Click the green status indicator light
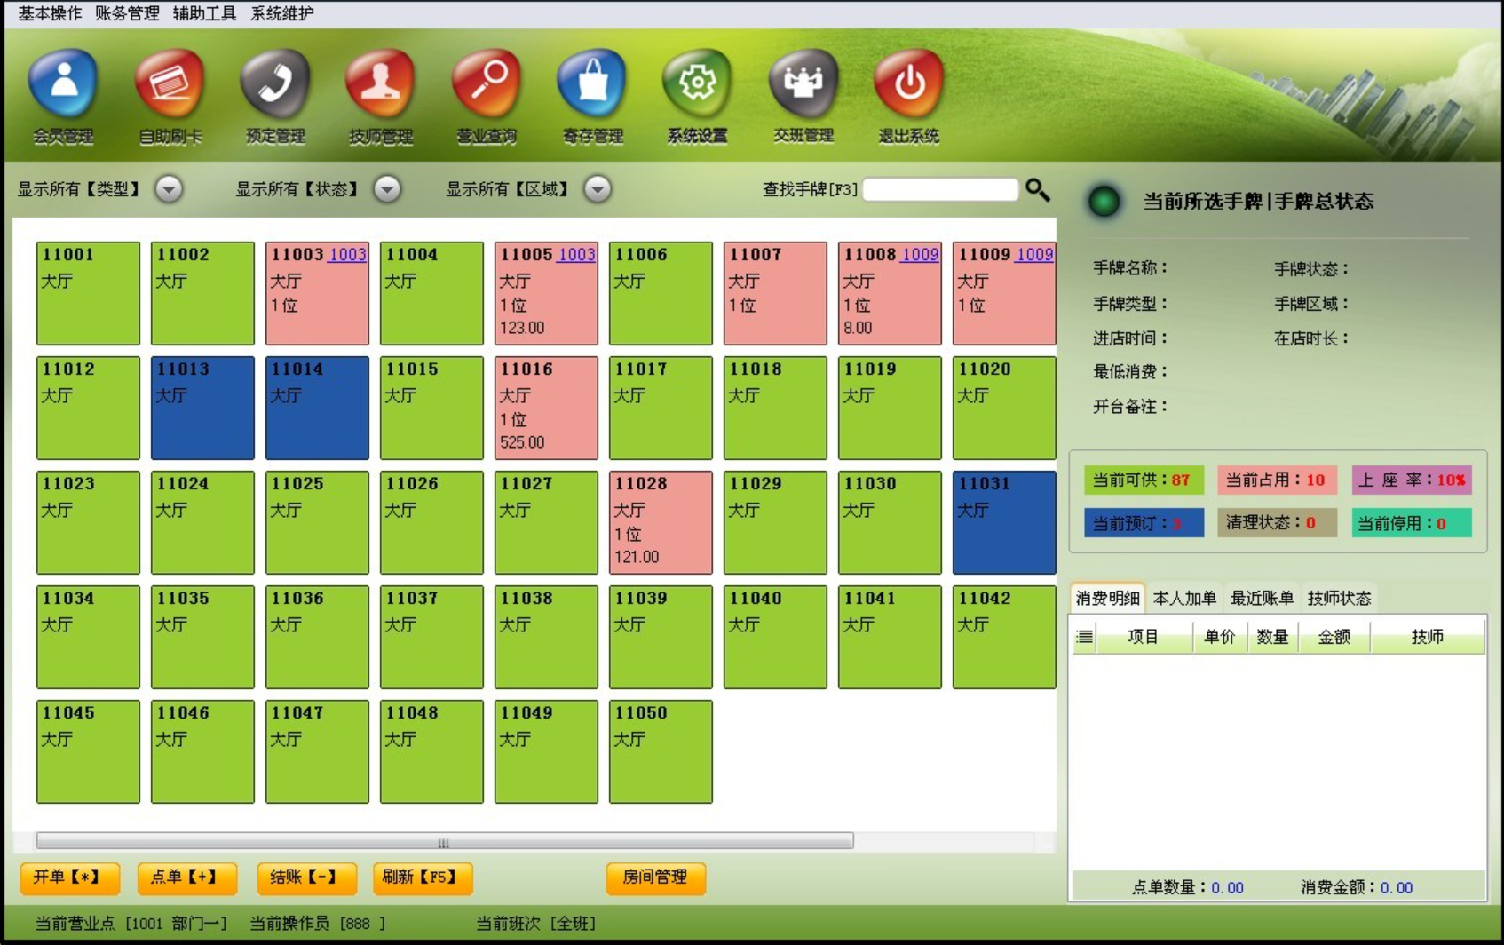 1104,202
